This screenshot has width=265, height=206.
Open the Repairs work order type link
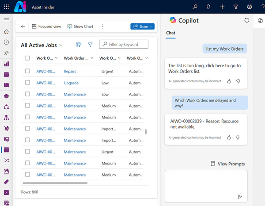70,71
